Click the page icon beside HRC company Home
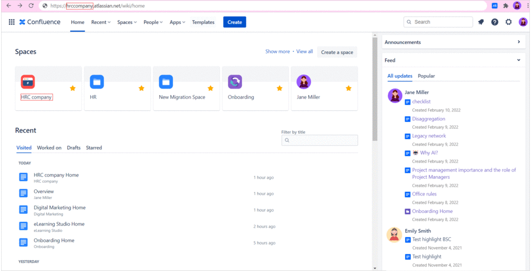Image resolution: width=531 pixels, height=273 pixels. pyautogui.click(x=23, y=177)
